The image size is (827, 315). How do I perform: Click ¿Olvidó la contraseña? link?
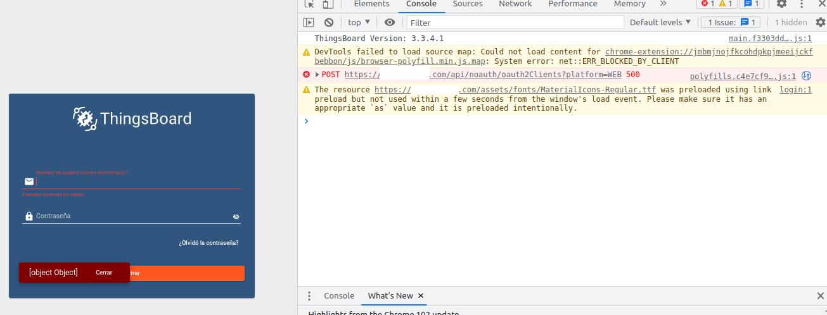[x=208, y=243]
